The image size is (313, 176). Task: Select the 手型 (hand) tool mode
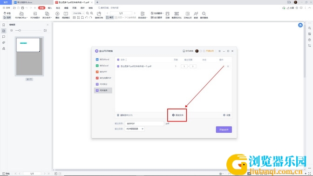pyautogui.click(x=7, y=13)
